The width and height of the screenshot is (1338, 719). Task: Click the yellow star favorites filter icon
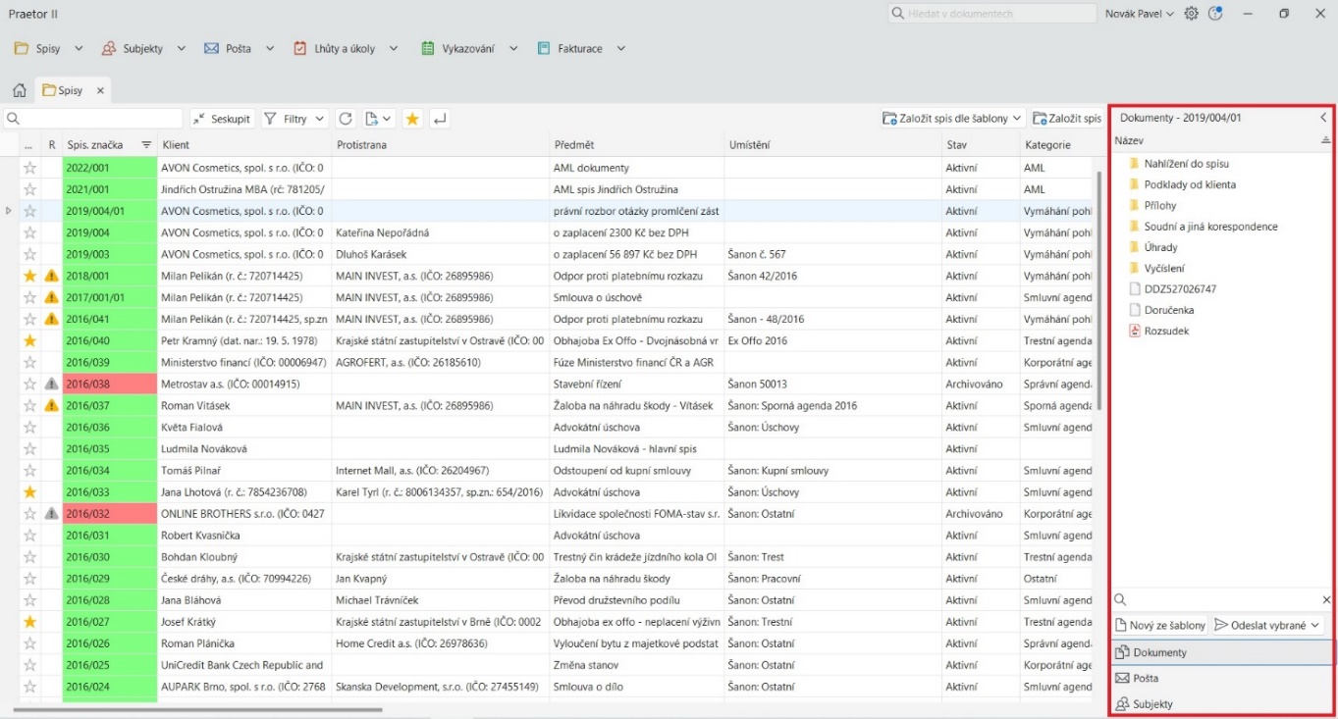412,119
